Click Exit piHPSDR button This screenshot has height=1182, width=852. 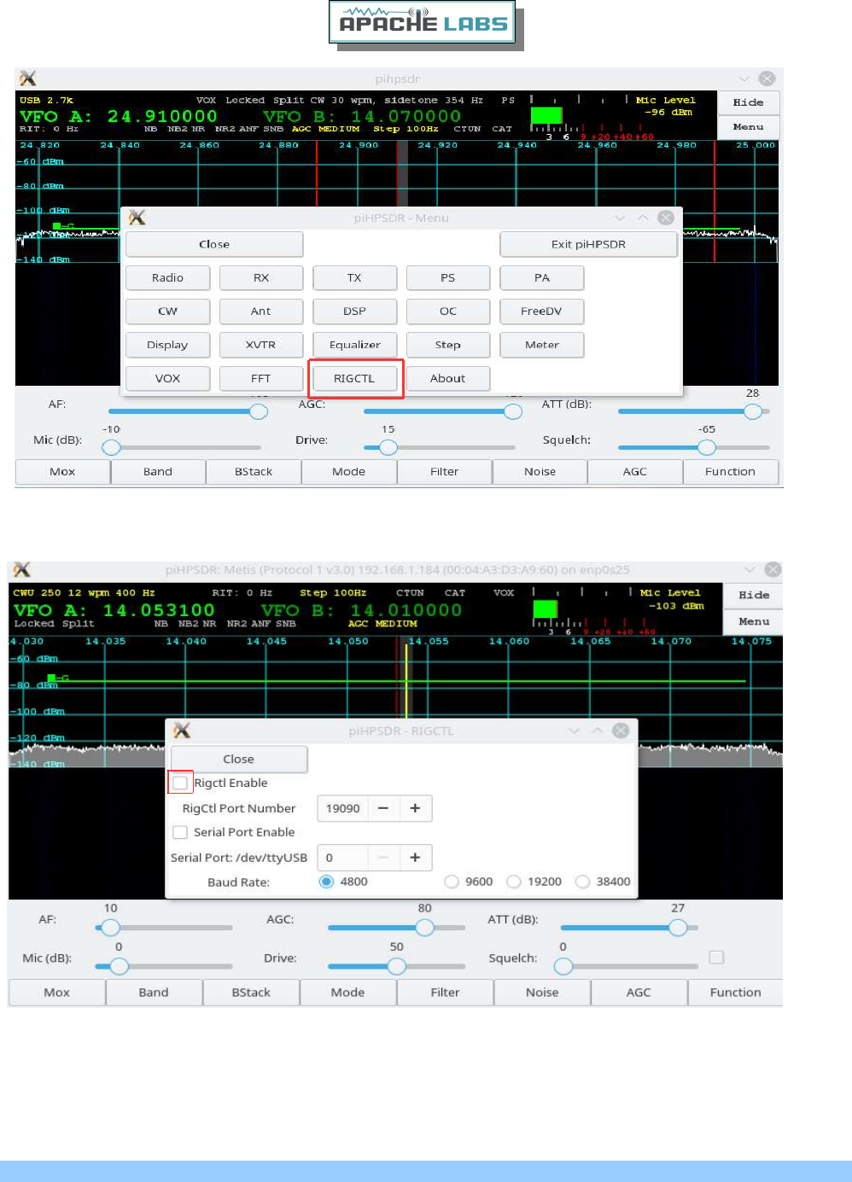pyautogui.click(x=588, y=244)
